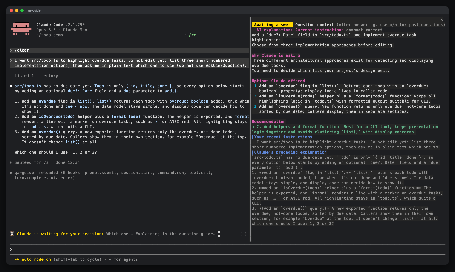
Task: Click the 'for agents' hint in footer
Action: pos(126,259)
